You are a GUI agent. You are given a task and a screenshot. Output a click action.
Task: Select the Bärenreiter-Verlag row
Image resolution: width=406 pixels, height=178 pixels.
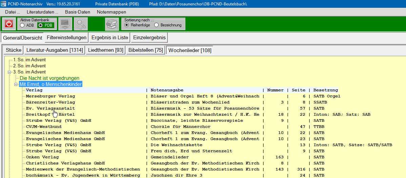click(174, 103)
